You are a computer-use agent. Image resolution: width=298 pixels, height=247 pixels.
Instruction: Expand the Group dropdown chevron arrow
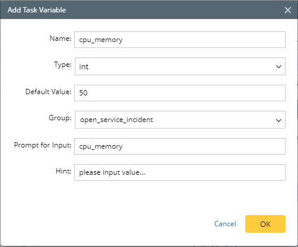pos(278,120)
